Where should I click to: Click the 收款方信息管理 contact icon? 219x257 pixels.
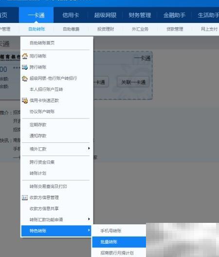click(25, 198)
